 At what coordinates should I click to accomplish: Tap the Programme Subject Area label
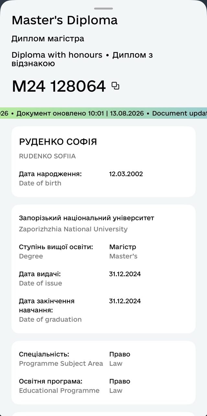61,364
